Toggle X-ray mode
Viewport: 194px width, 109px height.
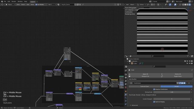180,5
